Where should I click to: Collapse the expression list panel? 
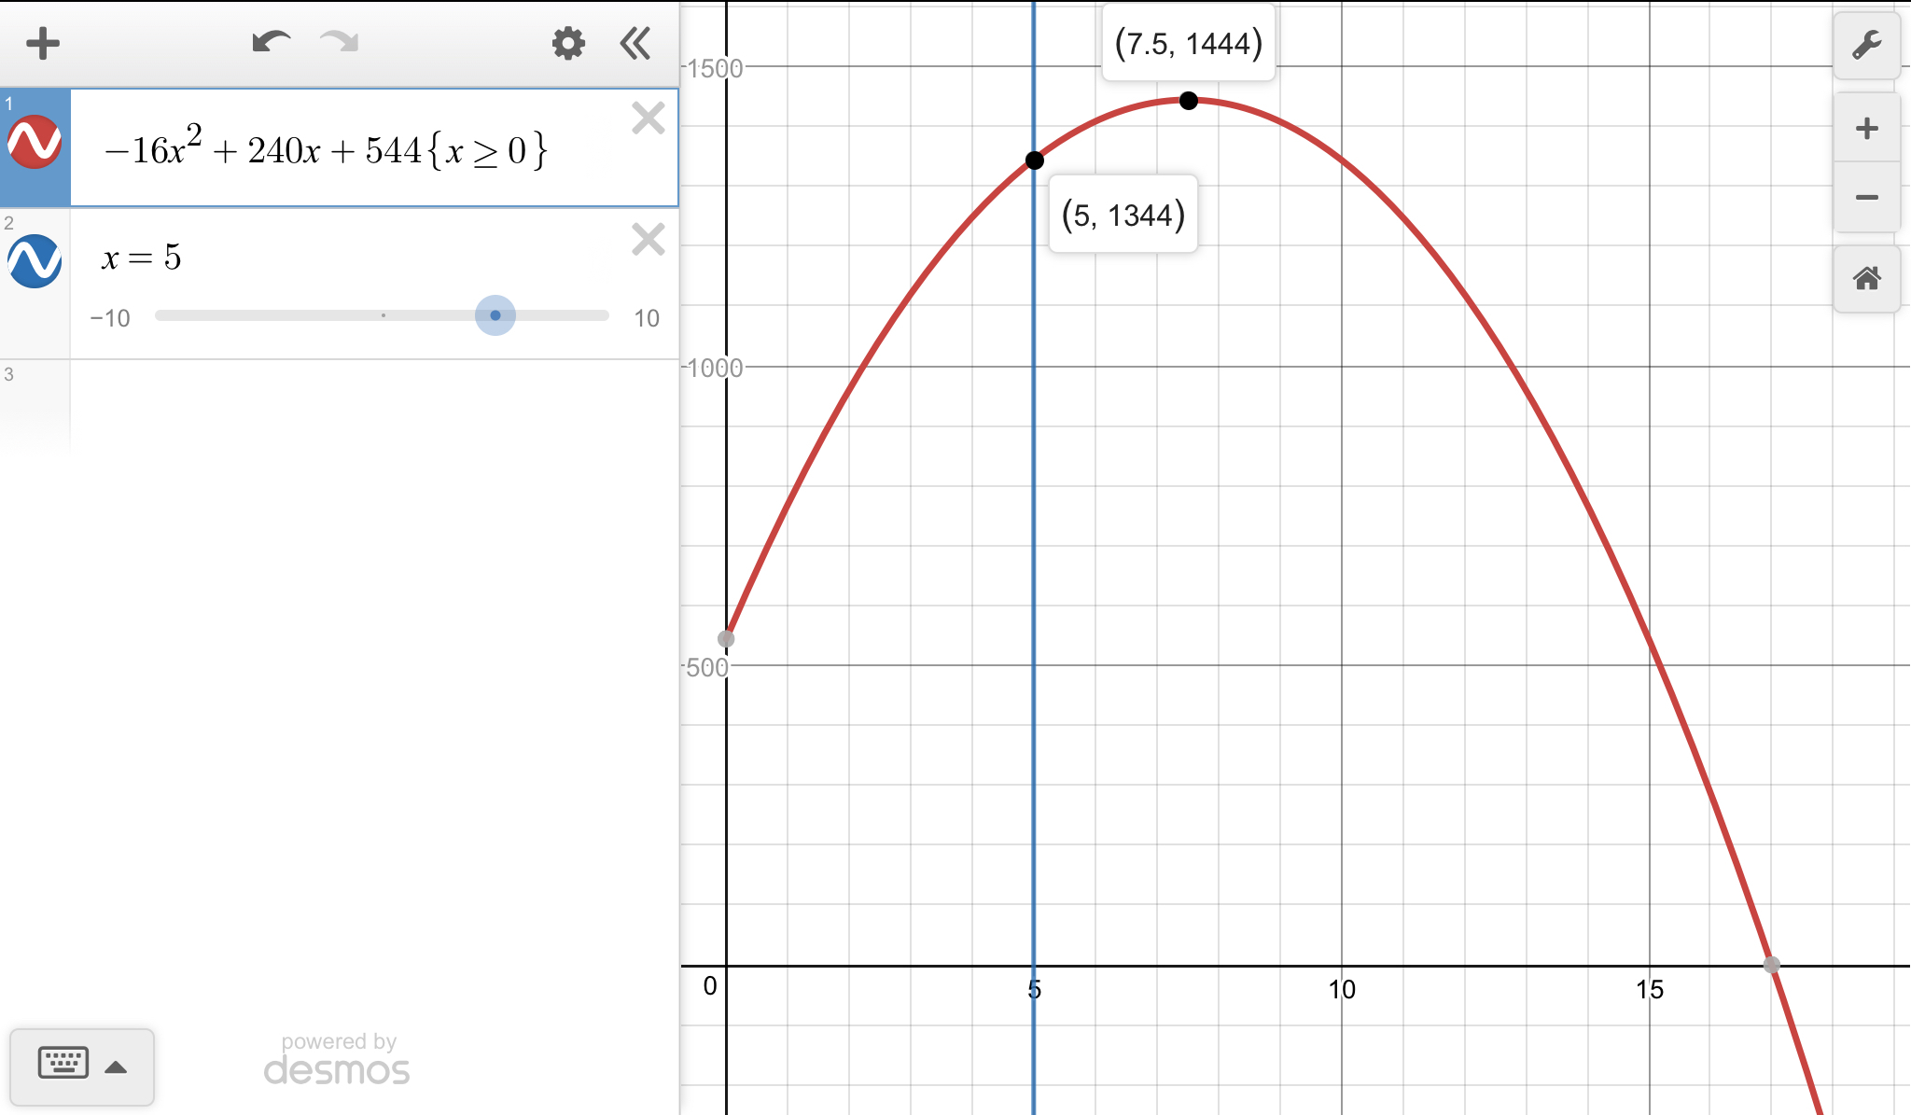[635, 43]
